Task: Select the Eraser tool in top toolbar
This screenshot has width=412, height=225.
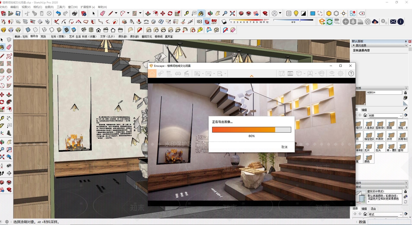Action: pos(102,13)
